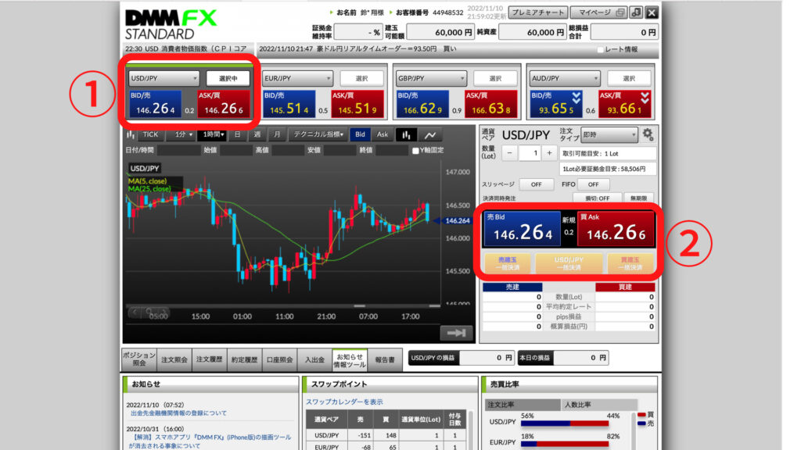Open the order settings gear icon
The image size is (801, 450).
pyautogui.click(x=648, y=134)
